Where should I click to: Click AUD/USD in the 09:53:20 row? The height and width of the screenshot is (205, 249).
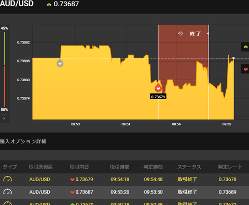(39, 192)
